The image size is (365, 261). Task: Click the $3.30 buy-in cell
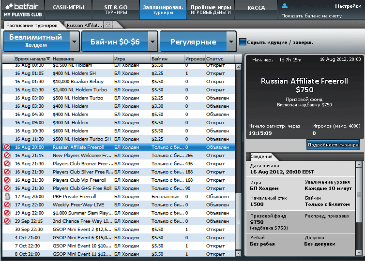tap(157, 106)
